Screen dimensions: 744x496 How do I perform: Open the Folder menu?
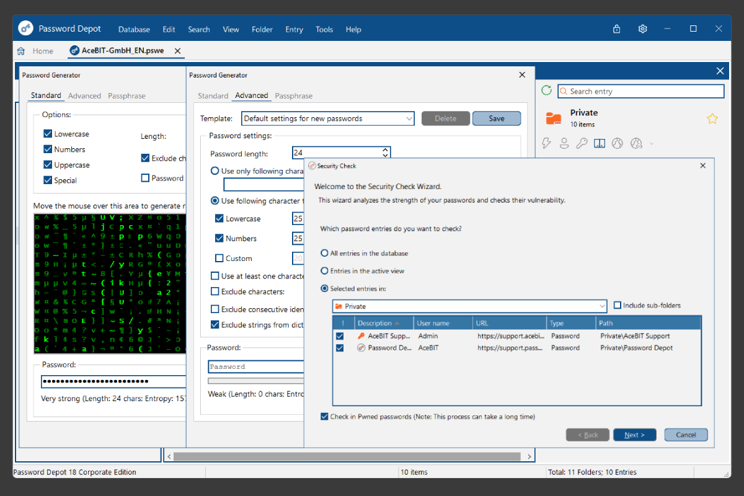tap(262, 29)
